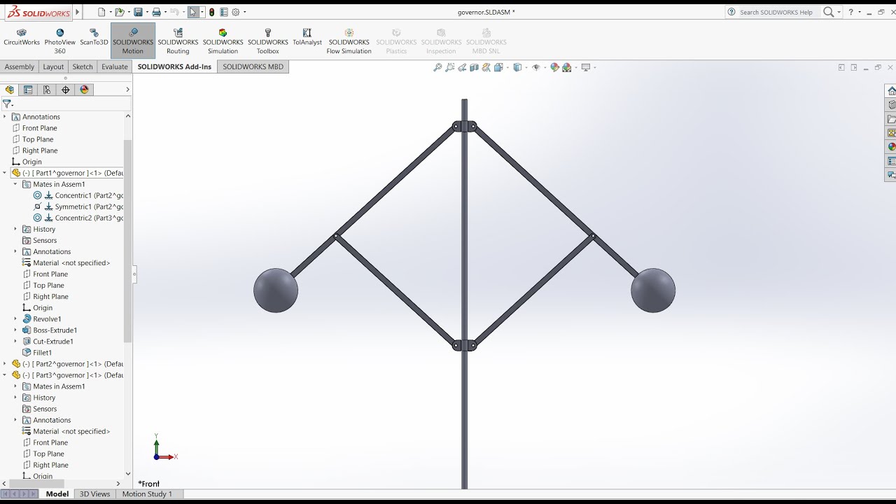Open the File Properties icon
The width and height of the screenshot is (896, 504).
[223, 12]
